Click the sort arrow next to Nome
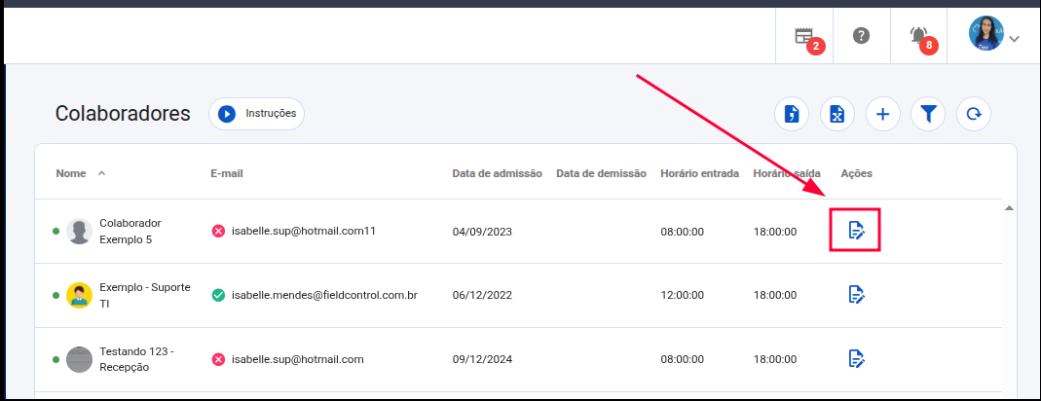The image size is (1041, 401). click(101, 173)
